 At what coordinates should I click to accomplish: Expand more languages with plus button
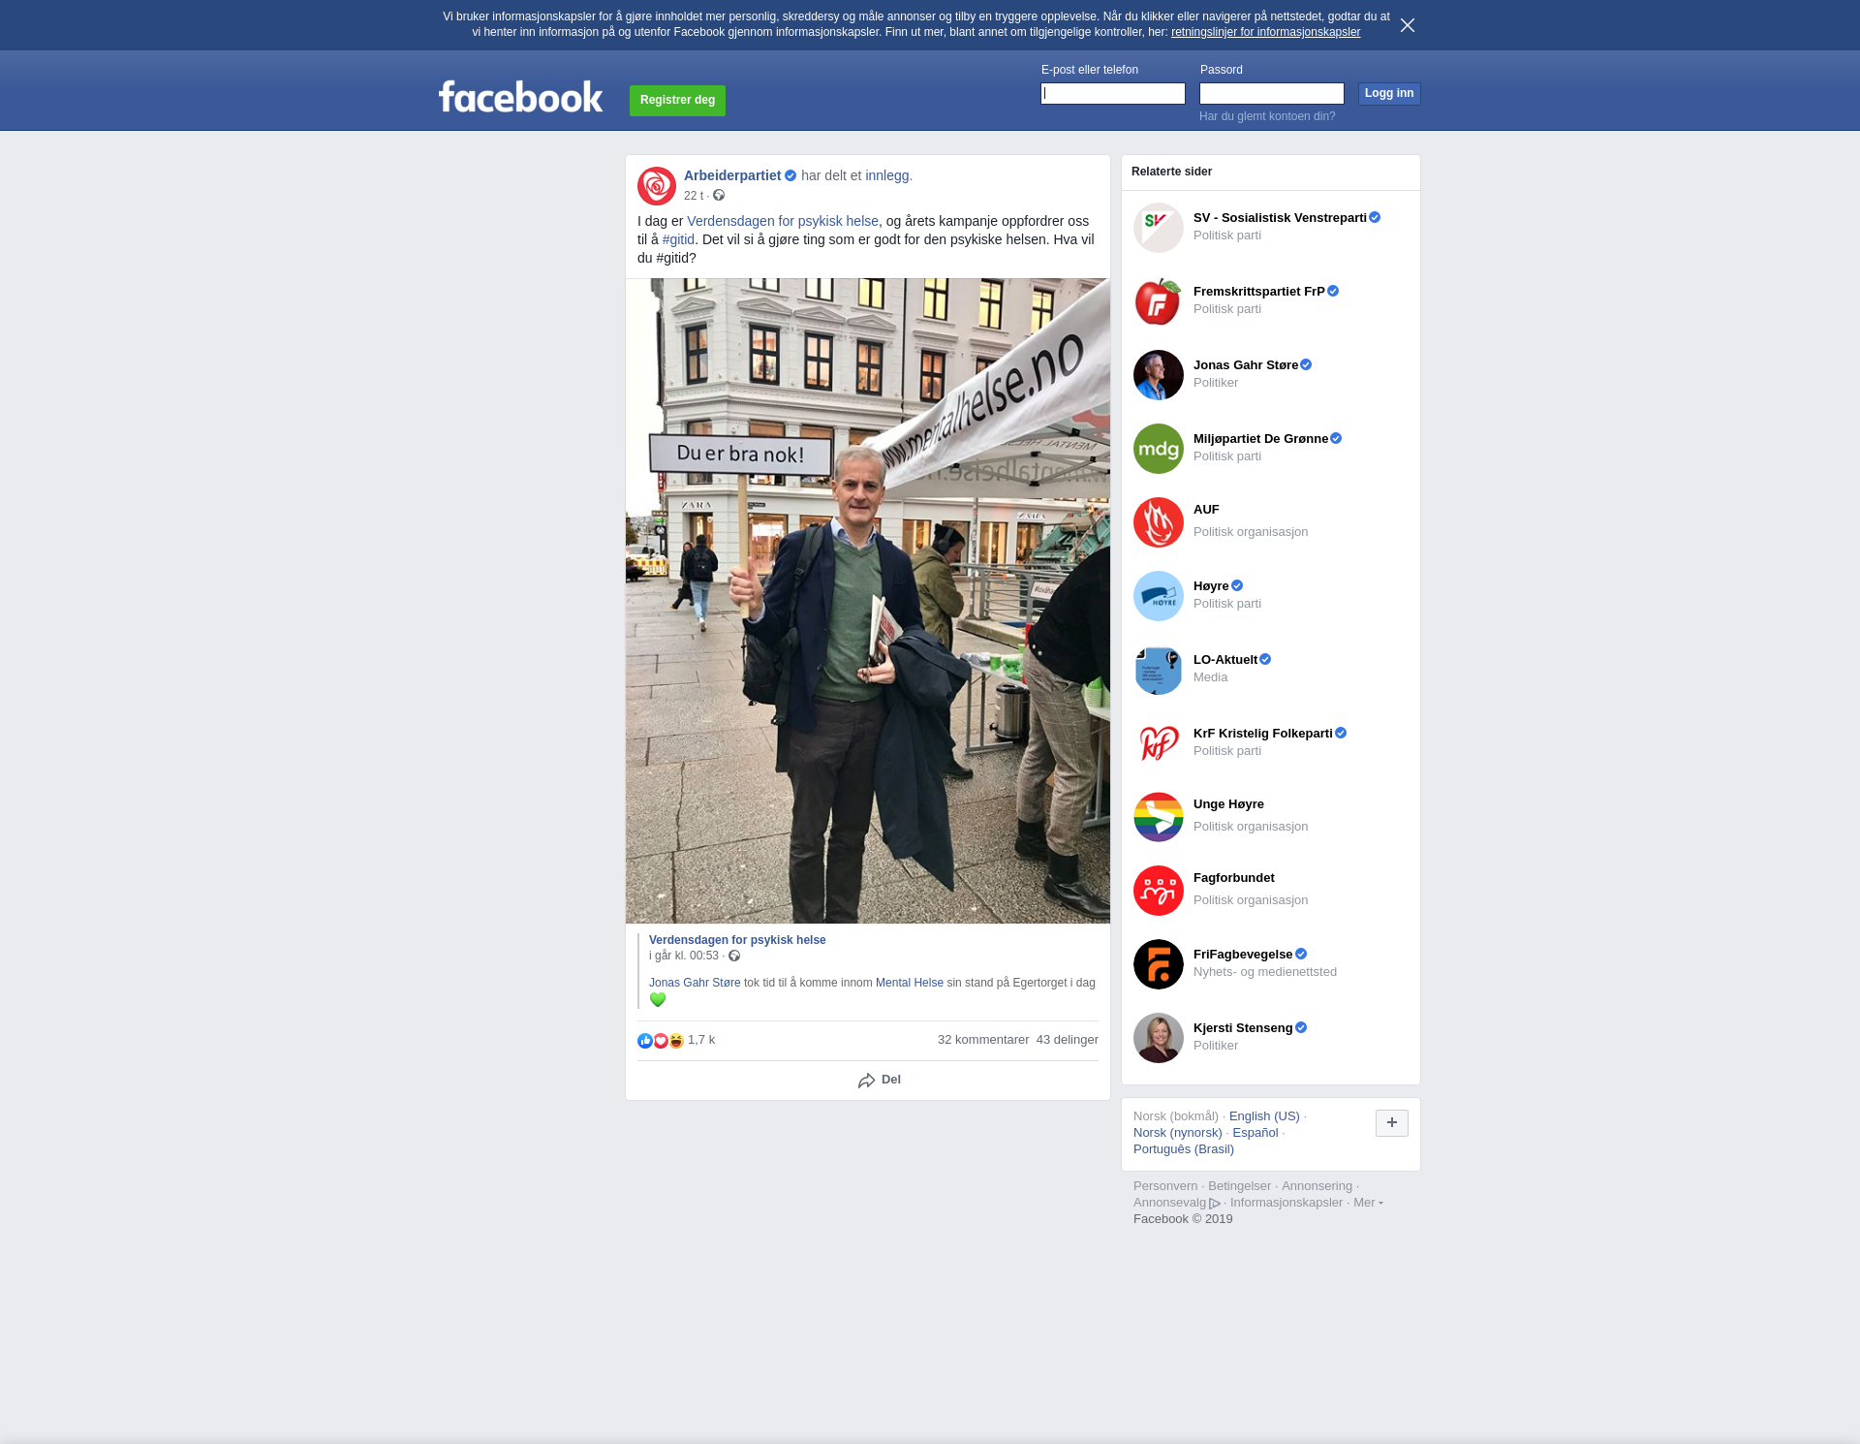point(1391,1122)
